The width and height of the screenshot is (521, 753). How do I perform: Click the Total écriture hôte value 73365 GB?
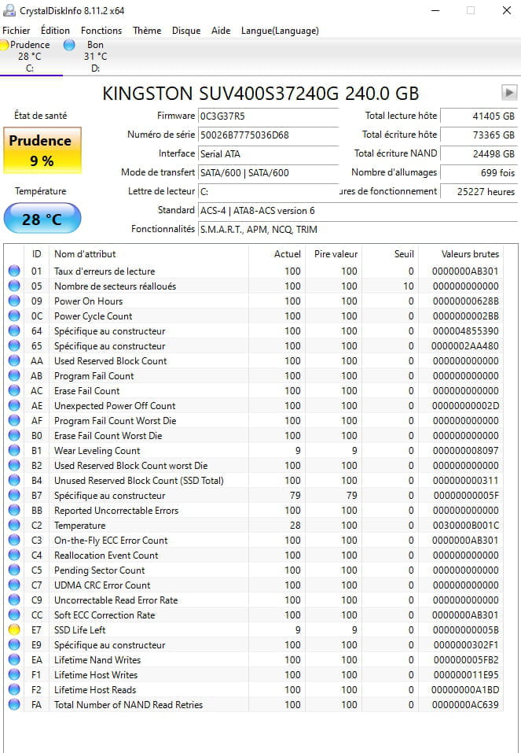coord(479,135)
